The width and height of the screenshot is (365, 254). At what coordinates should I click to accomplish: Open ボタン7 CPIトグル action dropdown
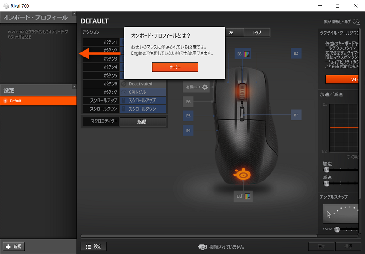point(143,92)
